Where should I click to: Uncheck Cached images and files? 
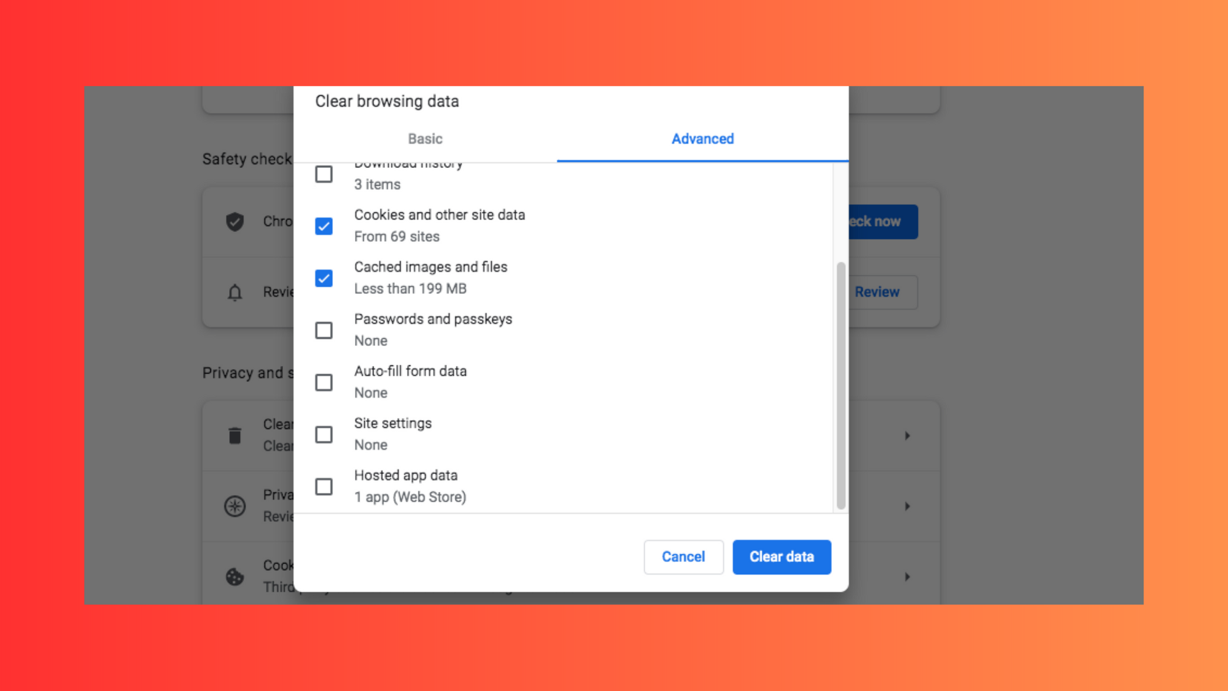click(324, 278)
